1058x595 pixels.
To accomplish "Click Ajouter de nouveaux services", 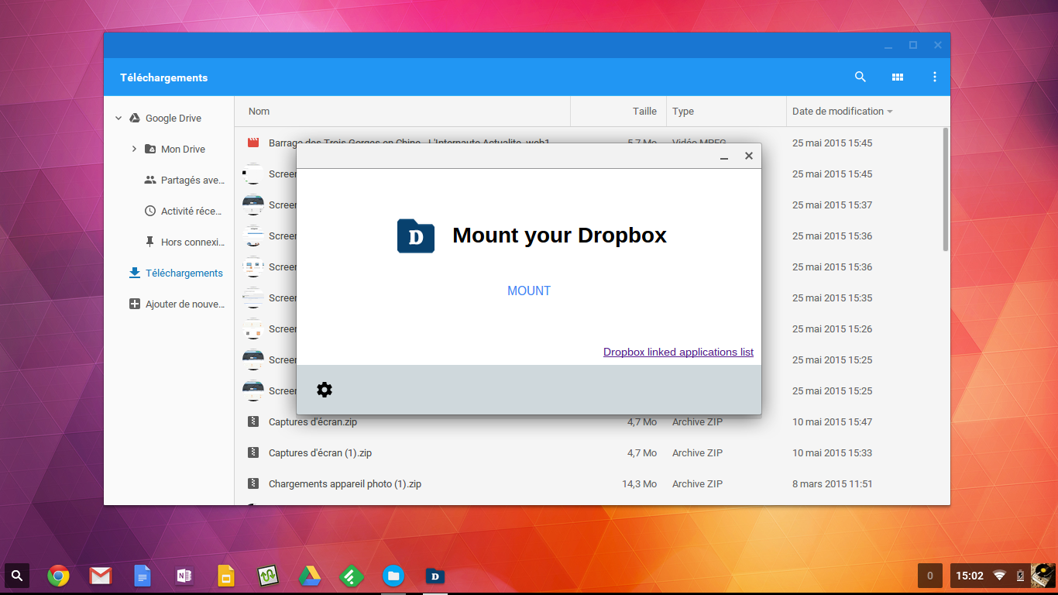I will pyautogui.click(x=184, y=304).
